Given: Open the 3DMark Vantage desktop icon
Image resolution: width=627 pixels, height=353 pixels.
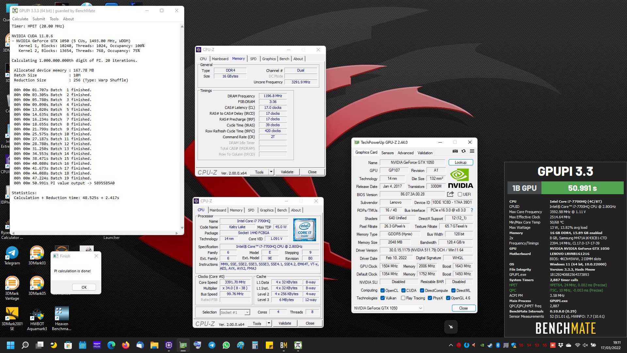Looking at the screenshot, I should [x=12, y=288].
